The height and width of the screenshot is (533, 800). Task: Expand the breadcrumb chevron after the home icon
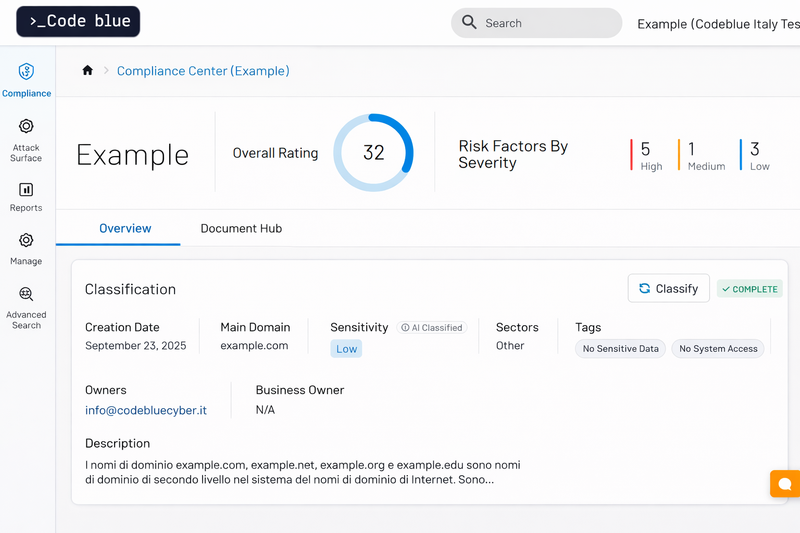point(106,70)
